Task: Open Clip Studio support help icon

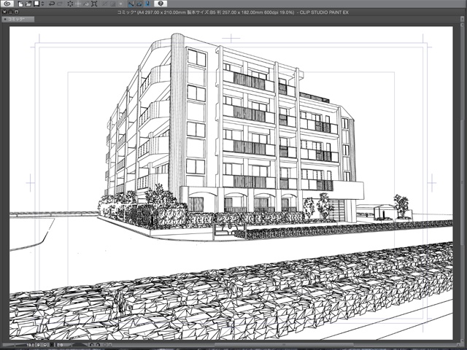Action: (161, 4)
